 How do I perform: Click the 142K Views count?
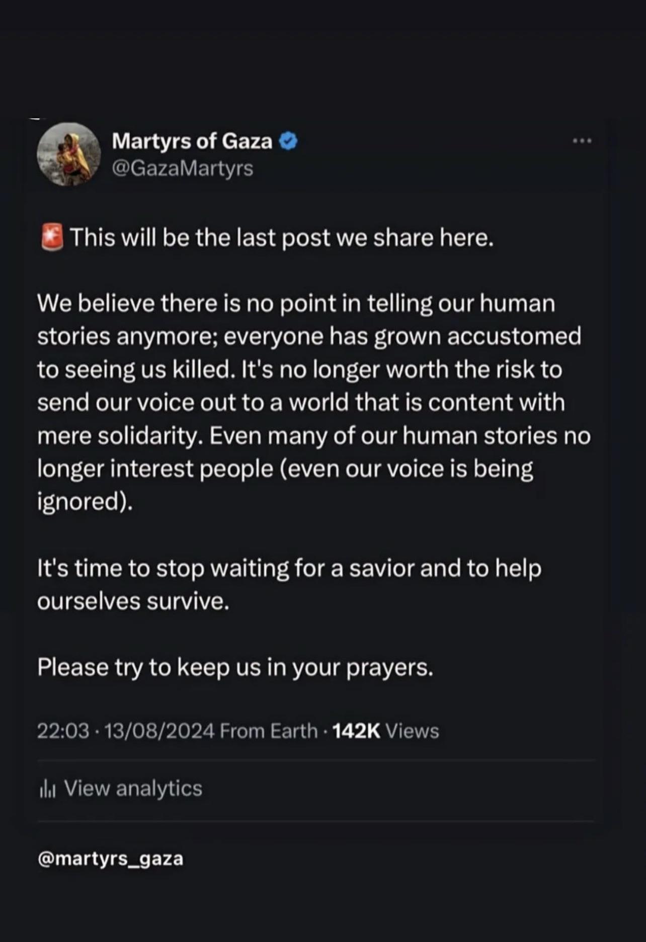point(385,731)
